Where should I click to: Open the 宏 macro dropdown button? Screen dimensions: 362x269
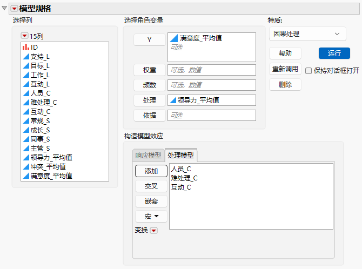pos(151,217)
